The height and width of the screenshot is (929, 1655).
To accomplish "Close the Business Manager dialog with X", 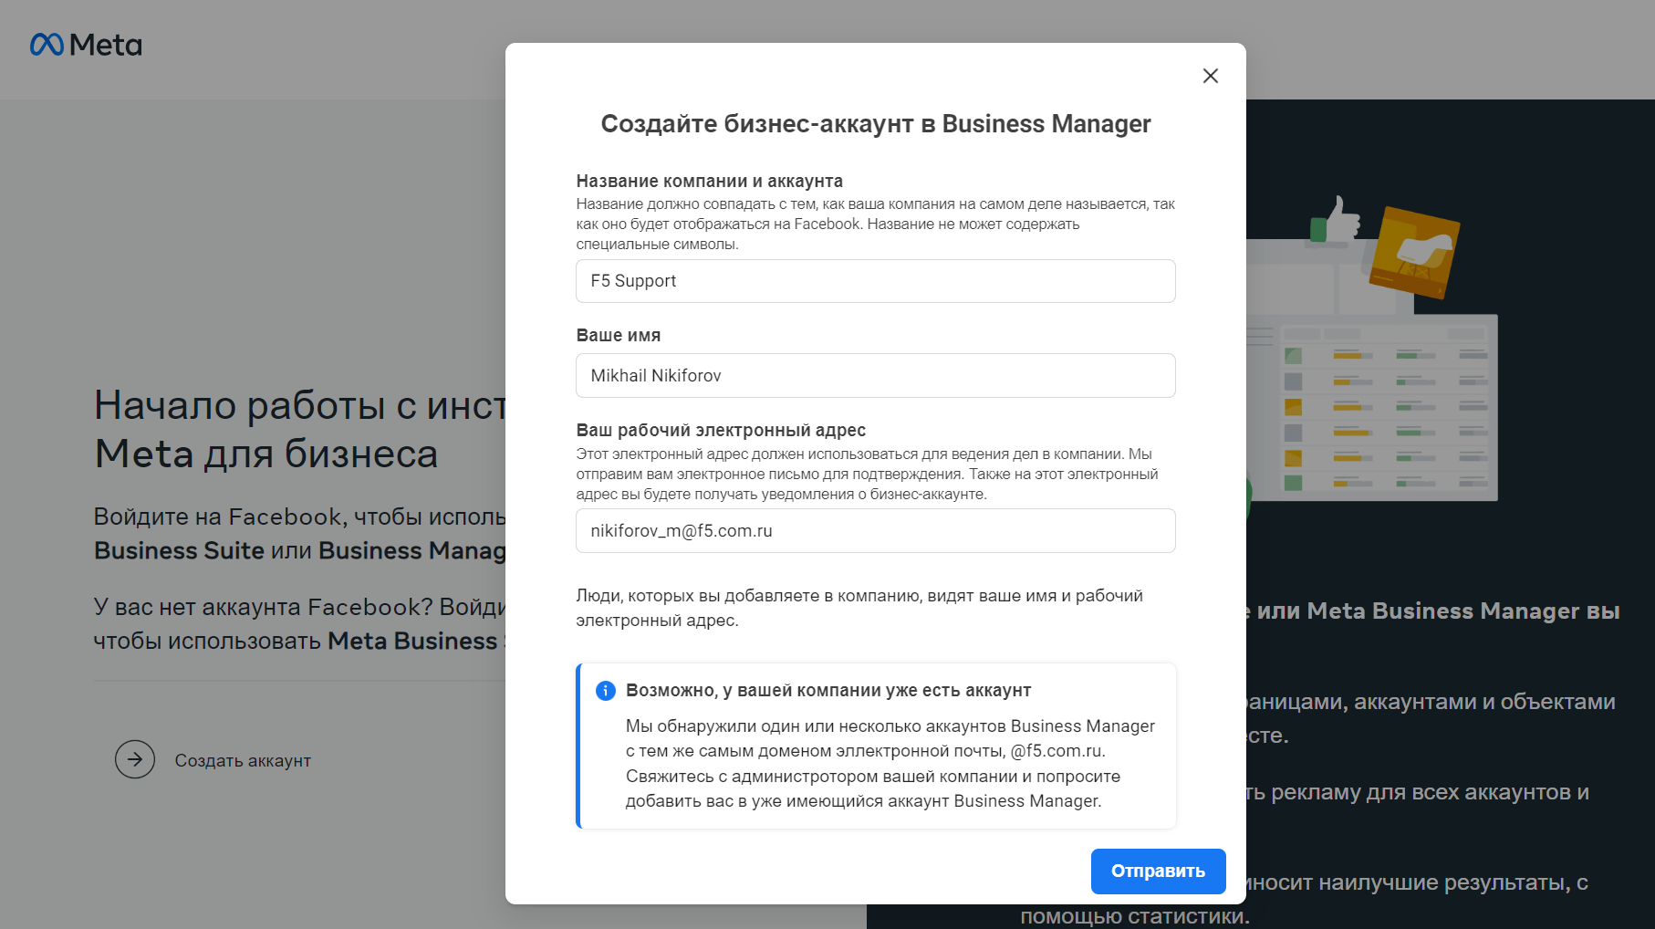I will point(1210,76).
